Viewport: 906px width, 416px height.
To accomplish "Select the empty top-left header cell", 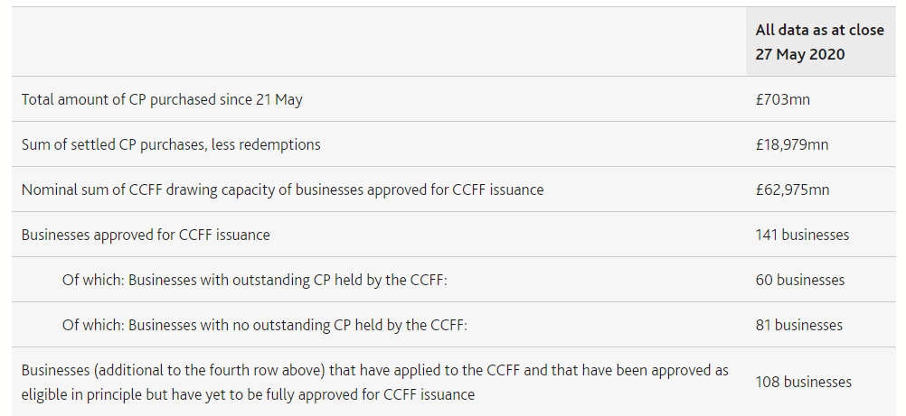I will pyautogui.click(x=379, y=42).
